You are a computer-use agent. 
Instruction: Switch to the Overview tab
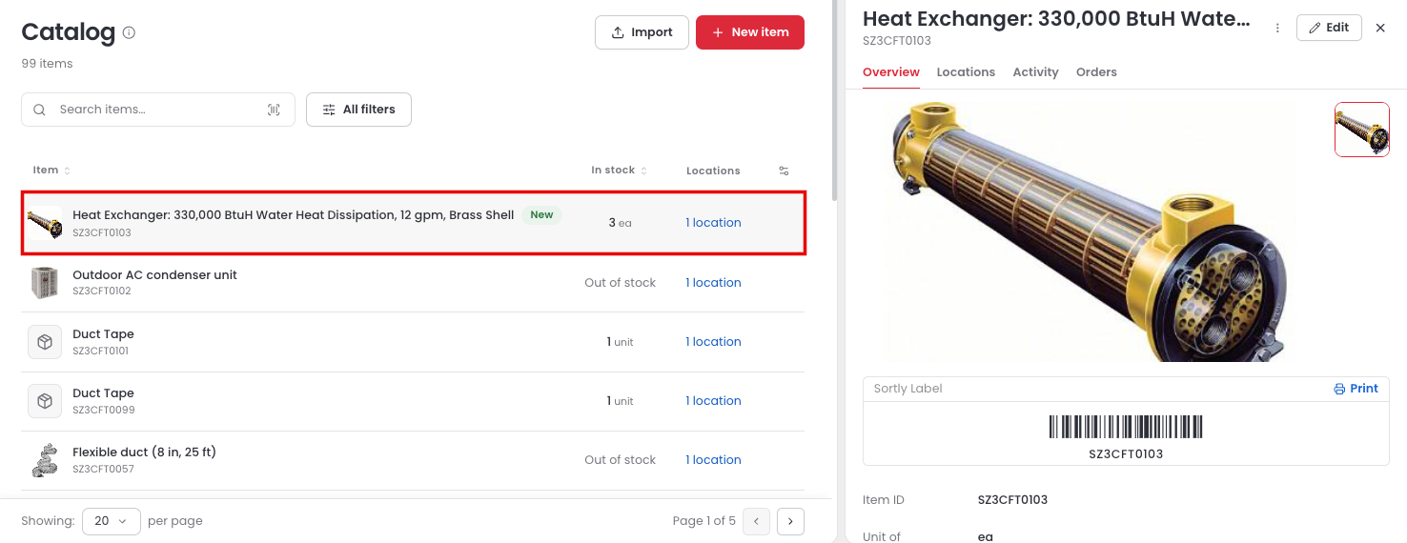(x=891, y=72)
